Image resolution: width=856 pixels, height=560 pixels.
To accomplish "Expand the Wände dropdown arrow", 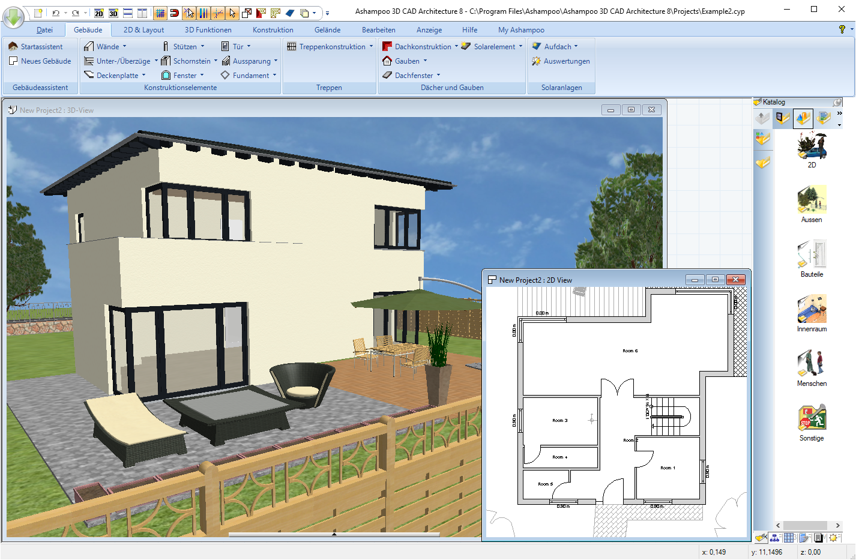I will pos(125,47).
